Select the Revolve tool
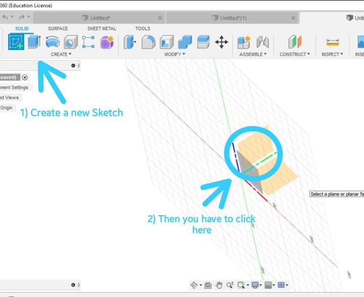364x297 pixels. coord(53,42)
